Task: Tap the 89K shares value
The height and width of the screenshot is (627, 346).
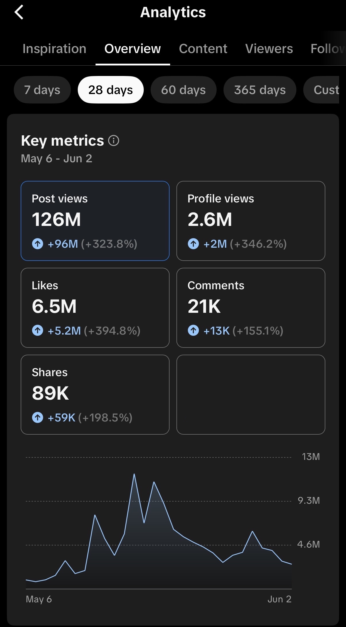Action: (50, 393)
